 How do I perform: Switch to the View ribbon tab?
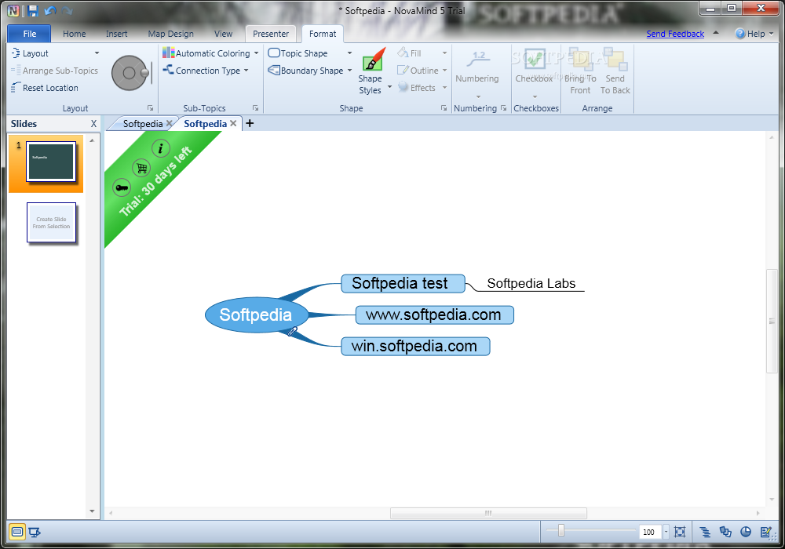click(223, 34)
